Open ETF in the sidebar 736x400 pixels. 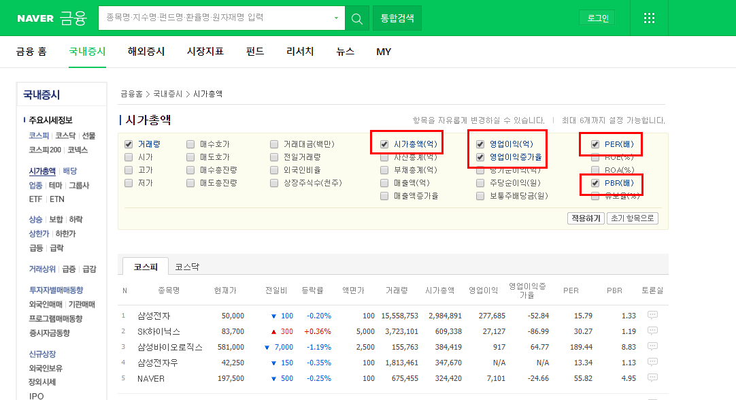pos(35,199)
